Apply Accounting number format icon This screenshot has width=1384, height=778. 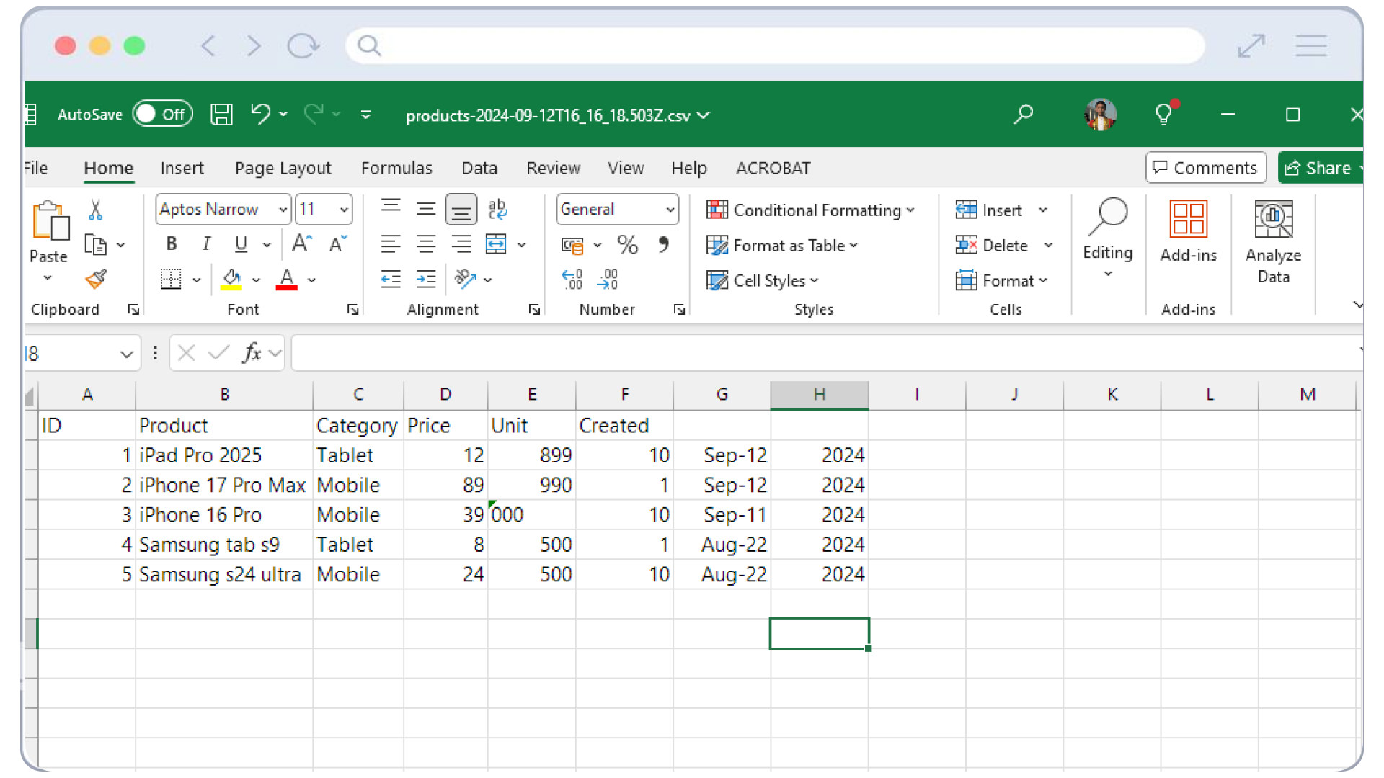point(572,245)
